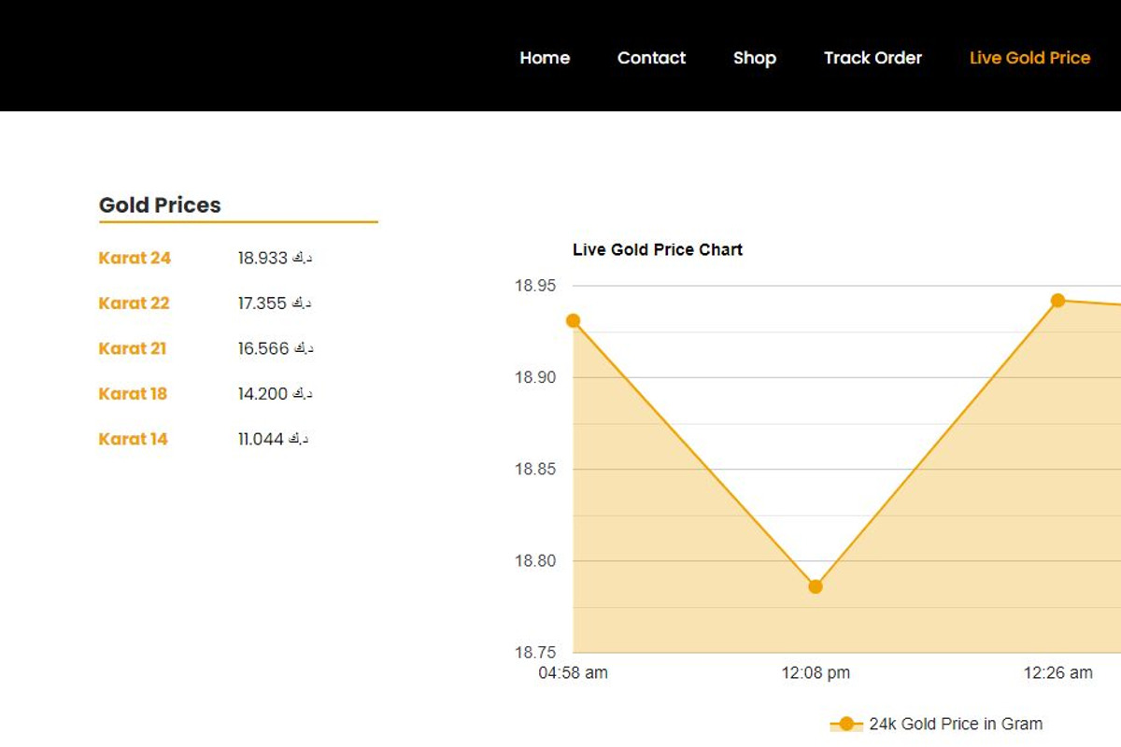The width and height of the screenshot is (1121, 747).
Task: Open the Track Order page
Action: pyautogui.click(x=873, y=58)
